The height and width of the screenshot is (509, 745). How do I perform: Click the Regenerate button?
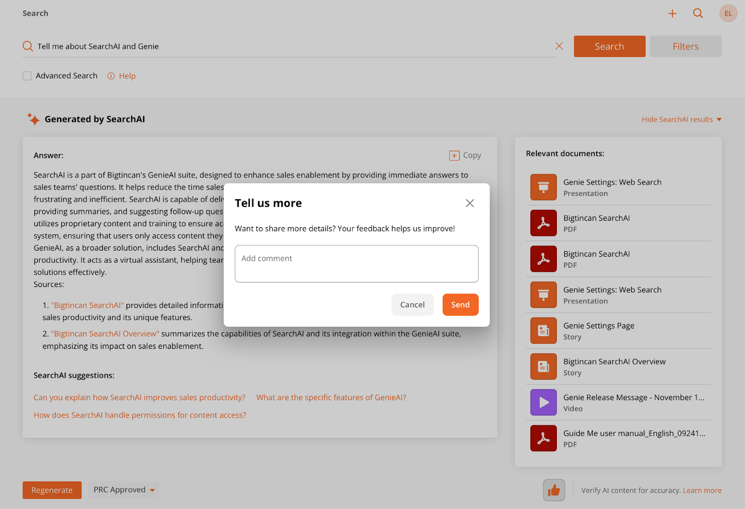(x=52, y=490)
